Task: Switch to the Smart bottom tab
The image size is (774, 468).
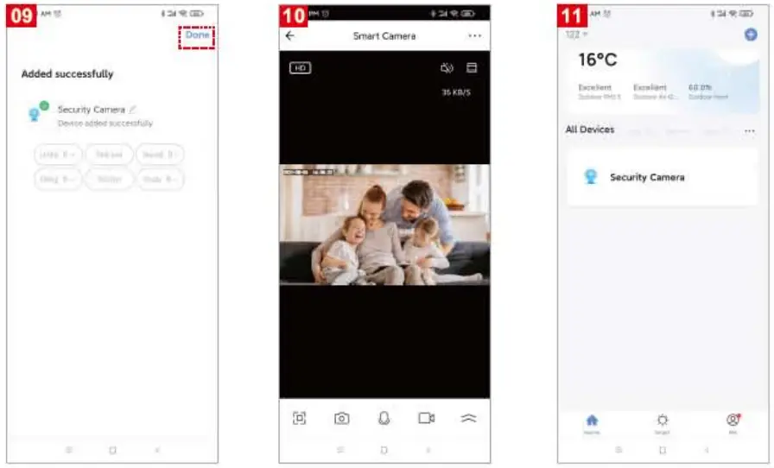Action: (x=662, y=424)
